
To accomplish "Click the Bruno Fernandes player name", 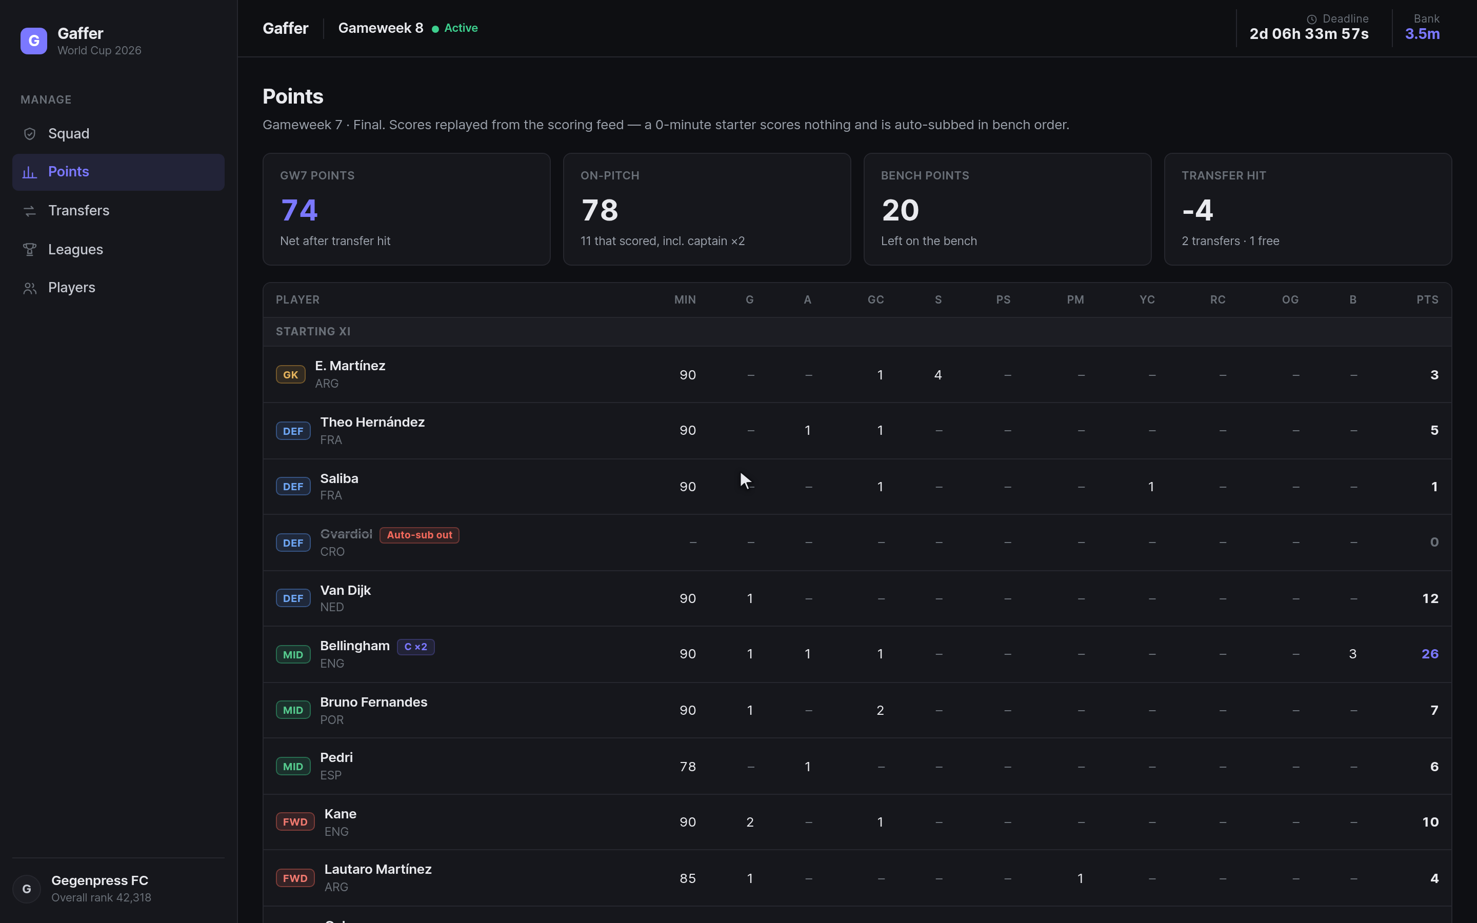I will pyautogui.click(x=373, y=702).
